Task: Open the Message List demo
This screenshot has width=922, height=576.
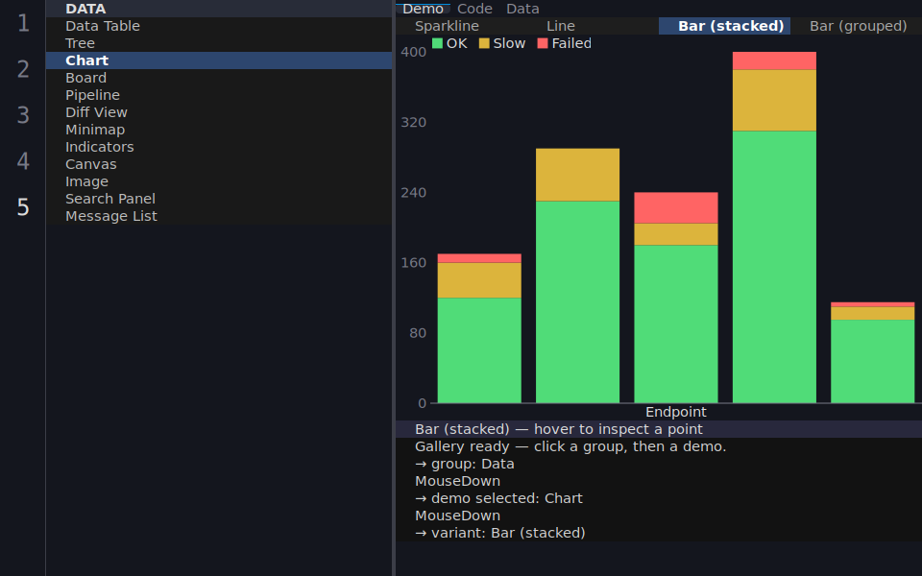Action: (219, 216)
